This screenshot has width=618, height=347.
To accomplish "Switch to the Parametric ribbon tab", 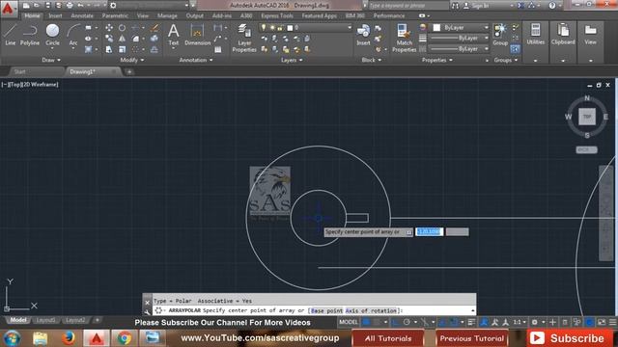I will click(115, 15).
